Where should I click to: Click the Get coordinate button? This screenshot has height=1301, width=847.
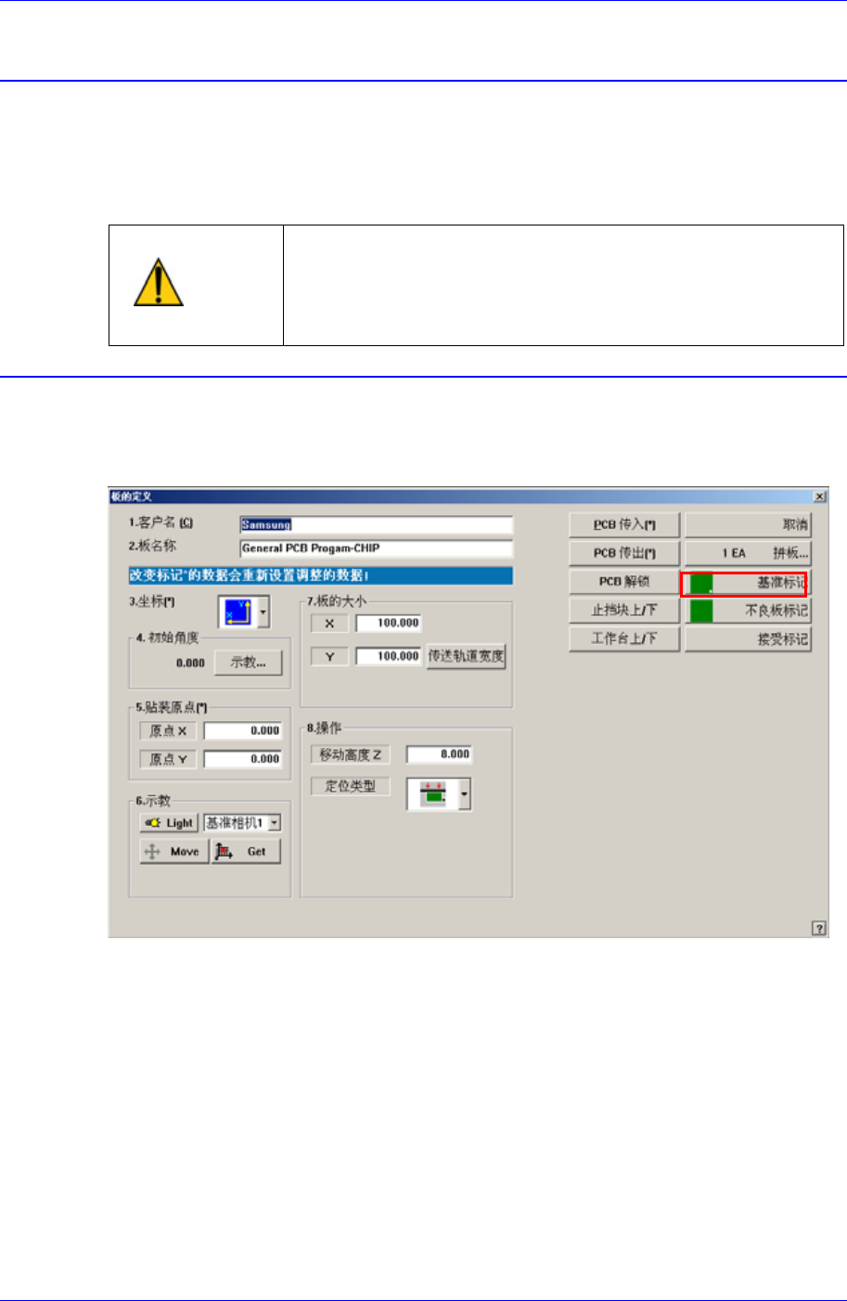click(x=246, y=851)
